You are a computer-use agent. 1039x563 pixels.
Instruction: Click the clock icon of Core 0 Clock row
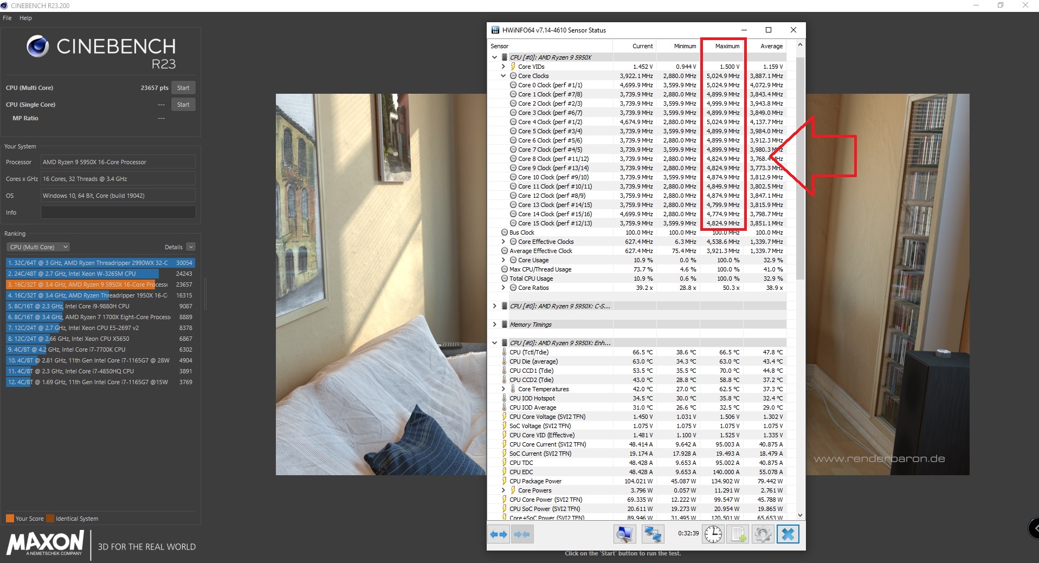[x=513, y=85]
